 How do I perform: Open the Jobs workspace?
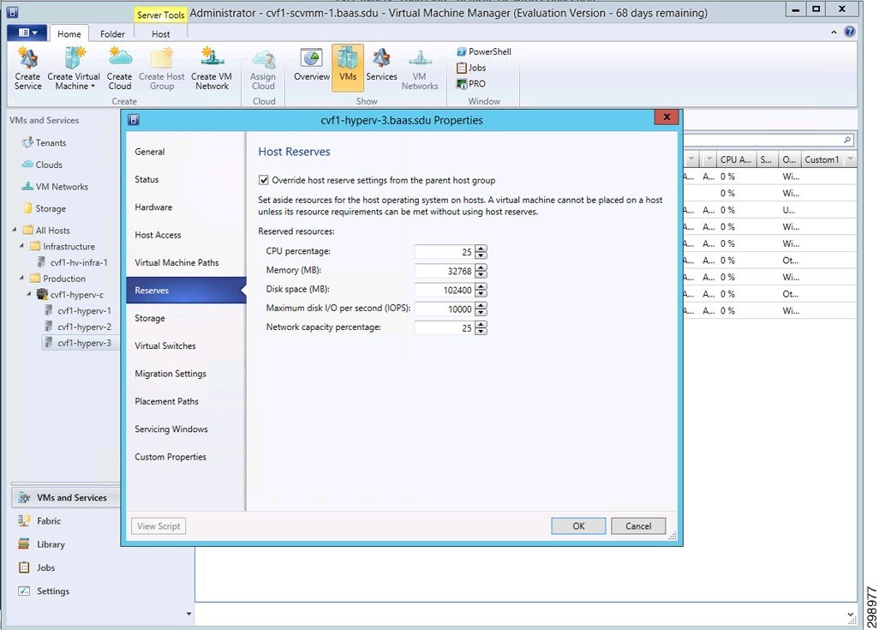(37, 568)
